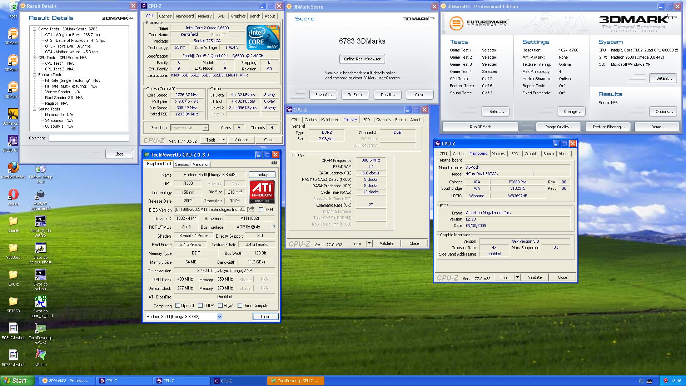Image resolution: width=686 pixels, height=386 pixels.
Task: Click the Start button
Action: (x=18, y=381)
